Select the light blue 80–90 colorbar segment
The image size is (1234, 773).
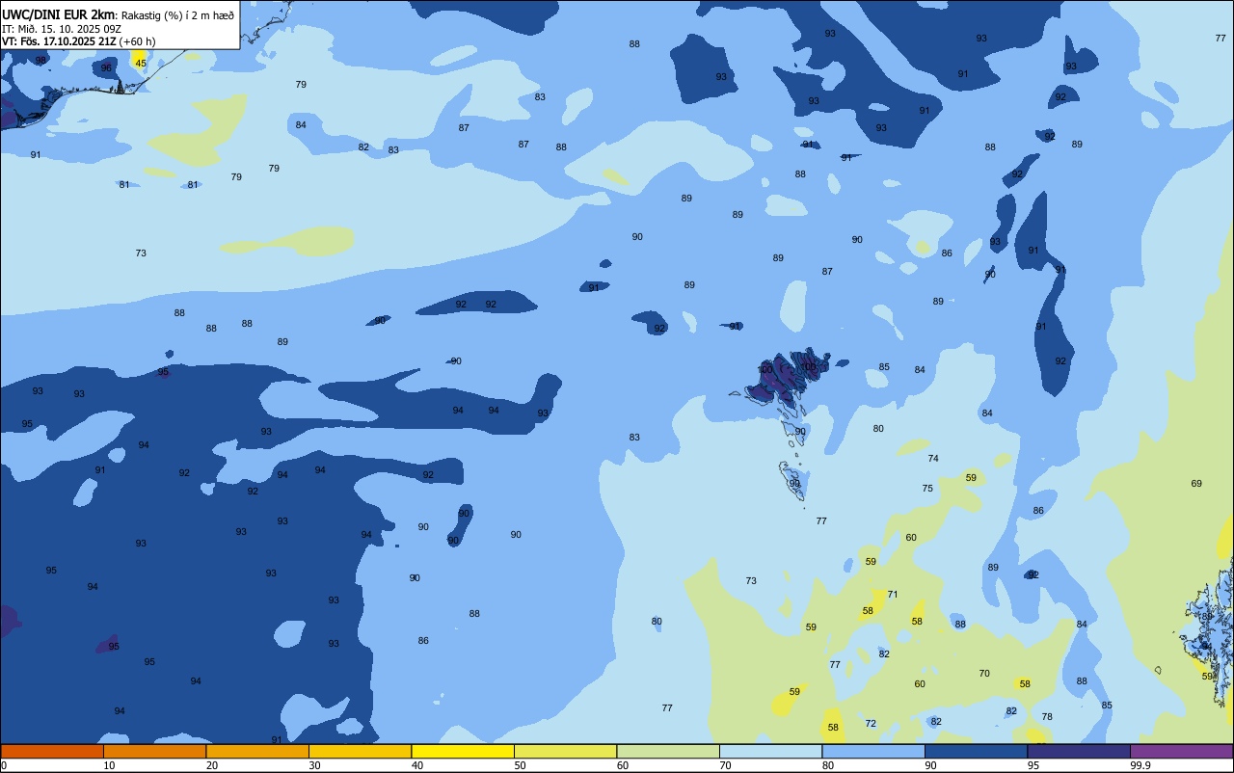tap(873, 751)
